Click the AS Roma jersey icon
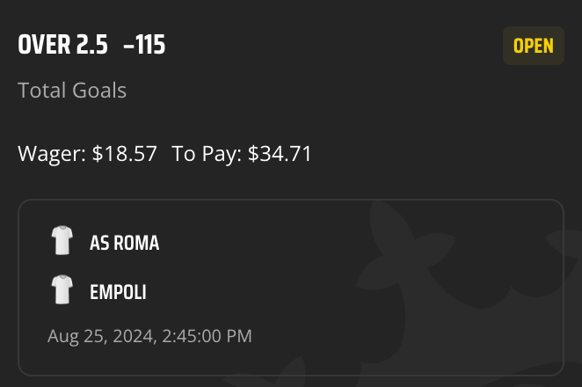This screenshot has width=582, height=387. coord(62,240)
